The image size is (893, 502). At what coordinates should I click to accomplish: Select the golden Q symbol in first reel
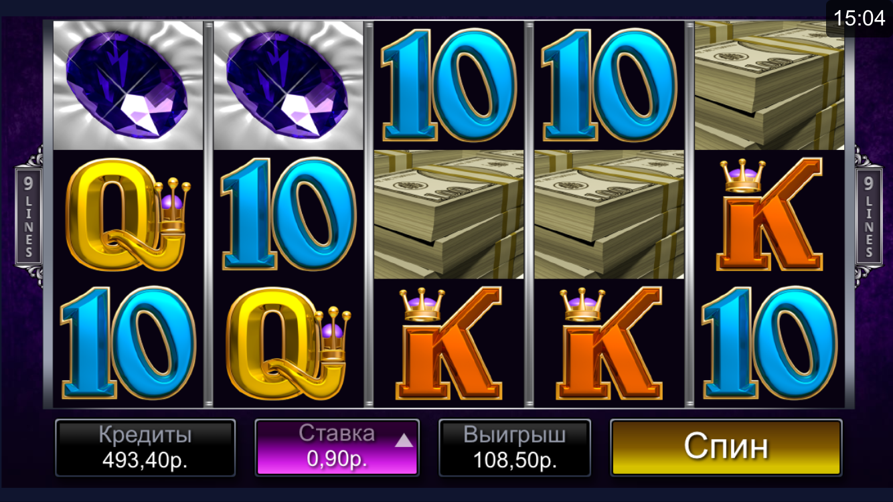(x=128, y=214)
